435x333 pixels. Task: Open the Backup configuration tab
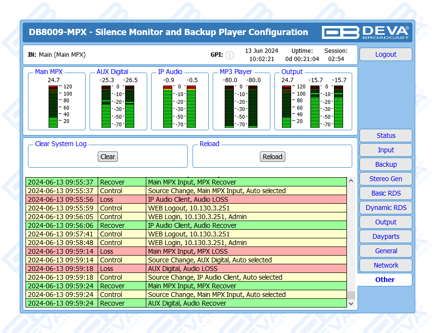[385, 164]
